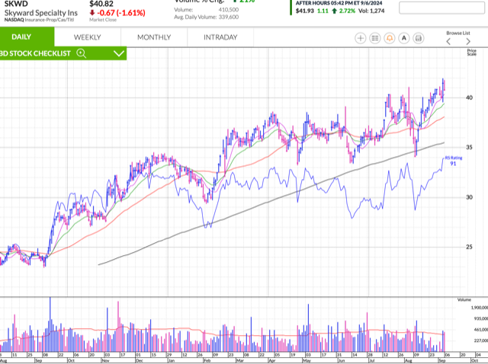The image size is (488, 364).
Task: Switch to the MONTHLY chart tab
Action: click(x=154, y=37)
